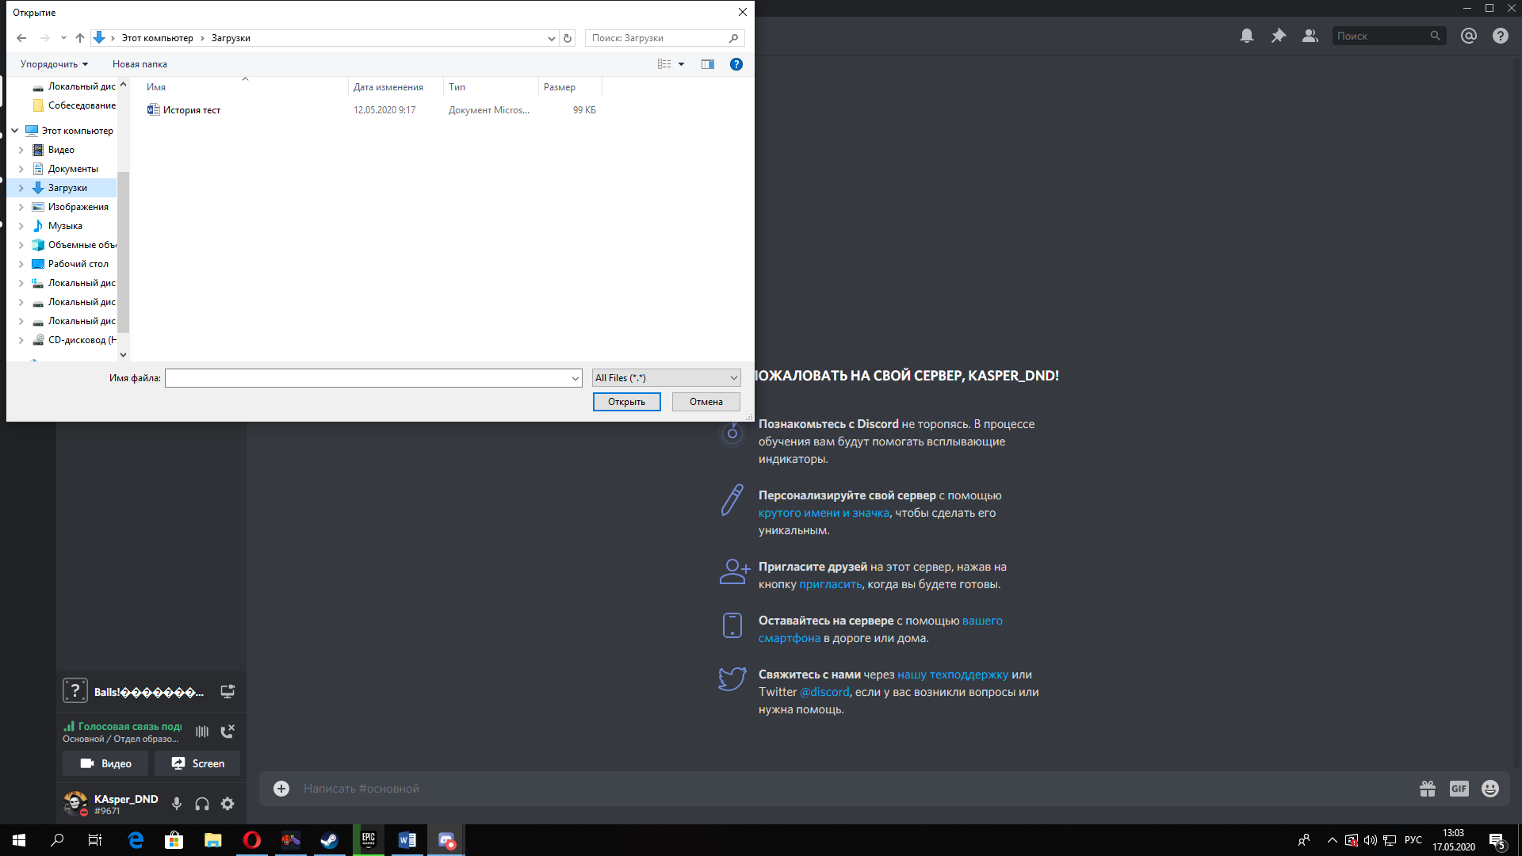Open the Discord gift Nitro icon

pos(1428,789)
